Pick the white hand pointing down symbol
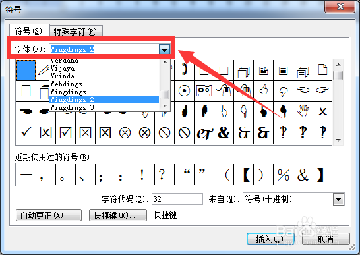 click(x=243, y=112)
